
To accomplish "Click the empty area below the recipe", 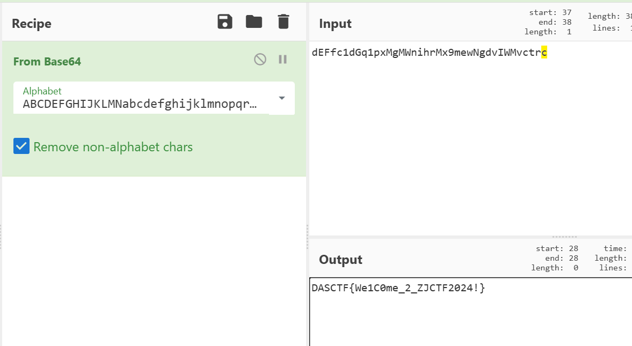I will [154, 257].
